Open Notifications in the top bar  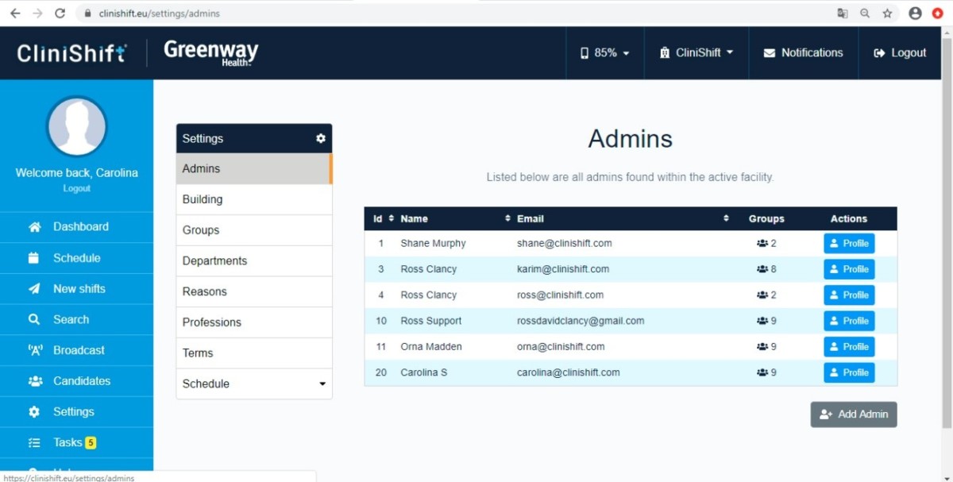(803, 52)
